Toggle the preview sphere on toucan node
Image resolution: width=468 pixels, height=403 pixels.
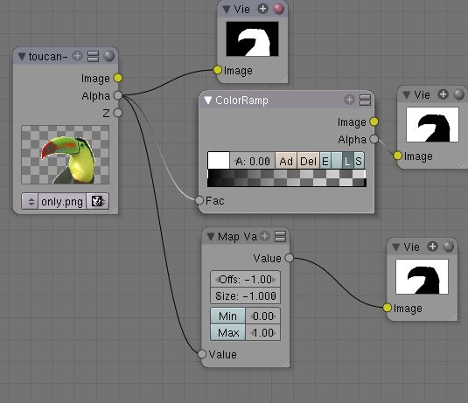[109, 56]
